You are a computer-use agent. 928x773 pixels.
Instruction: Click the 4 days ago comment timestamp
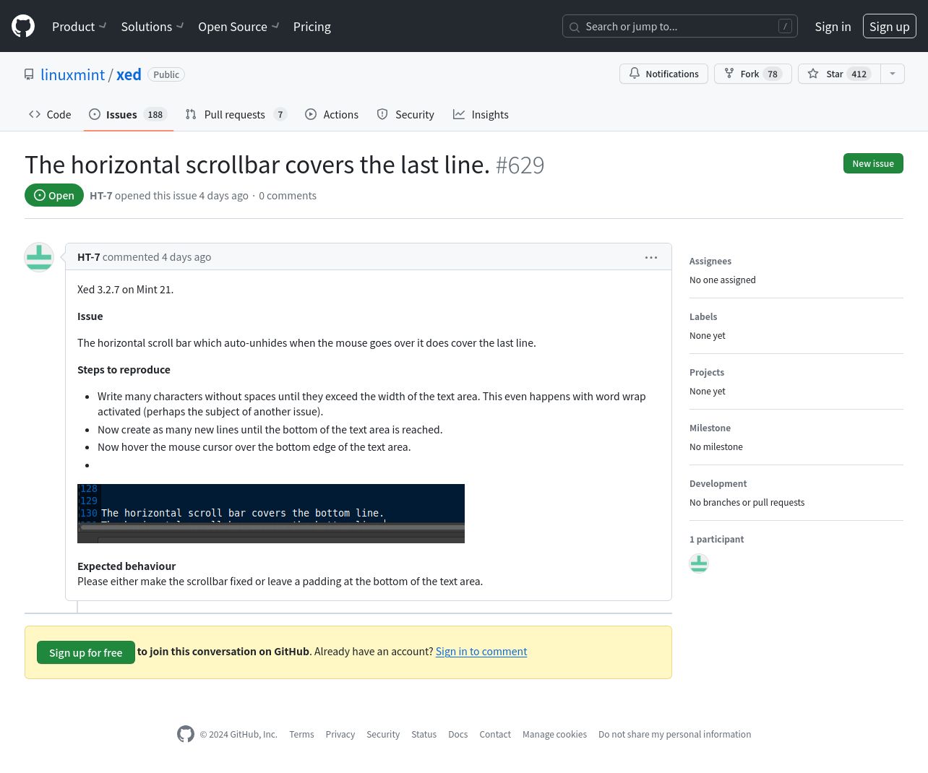click(x=186, y=256)
